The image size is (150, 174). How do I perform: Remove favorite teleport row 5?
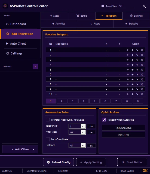pos(142,70)
